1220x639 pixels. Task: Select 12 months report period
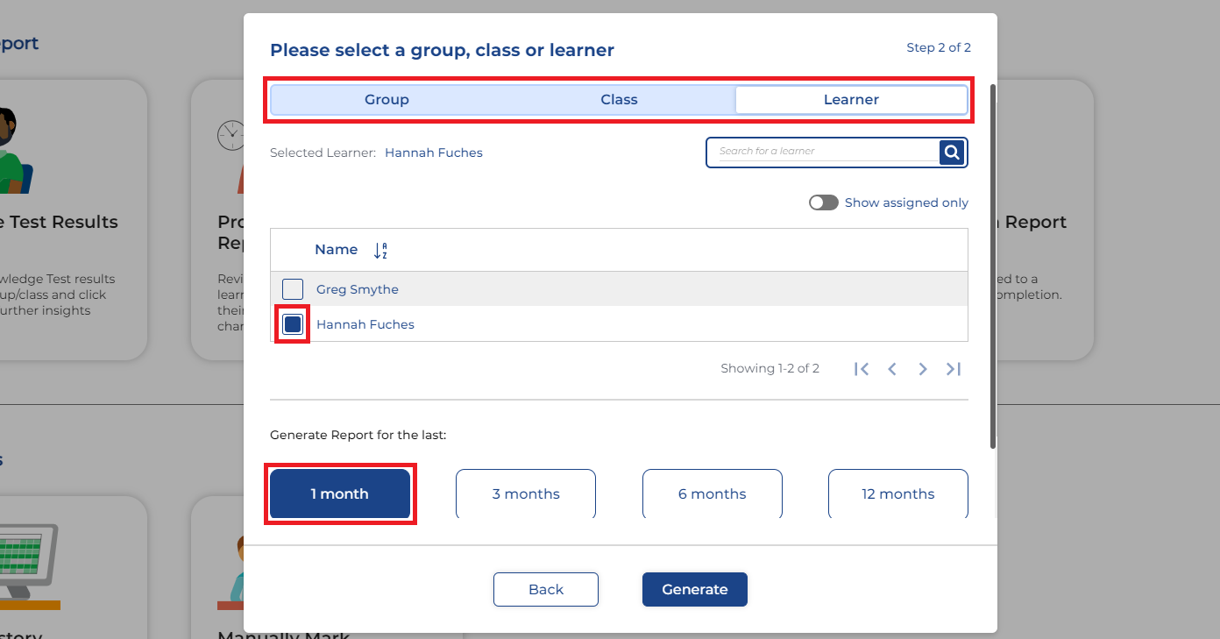[898, 494]
